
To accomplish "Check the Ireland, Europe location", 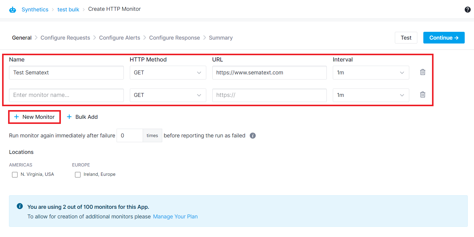I will (78, 175).
